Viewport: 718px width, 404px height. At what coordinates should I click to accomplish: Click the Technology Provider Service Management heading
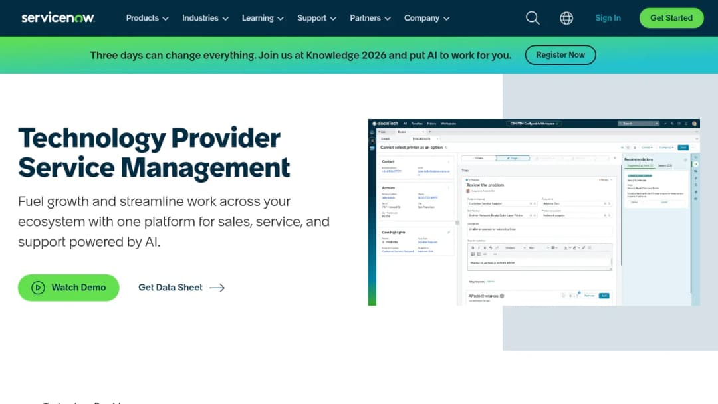point(154,152)
